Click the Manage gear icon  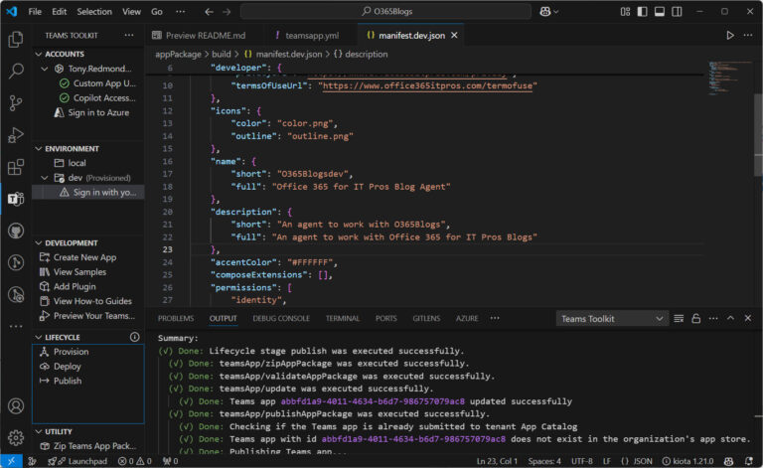(x=16, y=437)
